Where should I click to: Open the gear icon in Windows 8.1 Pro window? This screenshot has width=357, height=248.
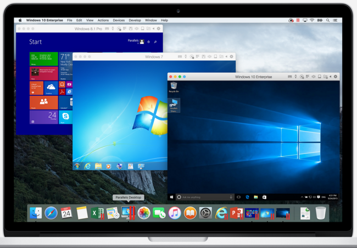coord(159,28)
